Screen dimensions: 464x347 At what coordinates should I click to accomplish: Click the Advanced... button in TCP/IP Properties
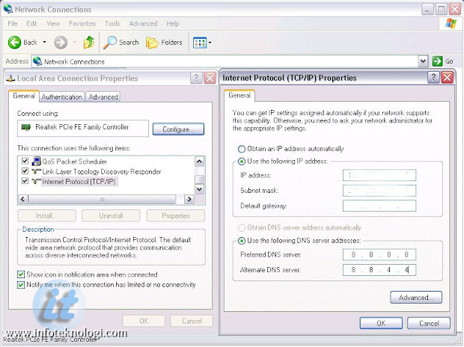(x=416, y=298)
